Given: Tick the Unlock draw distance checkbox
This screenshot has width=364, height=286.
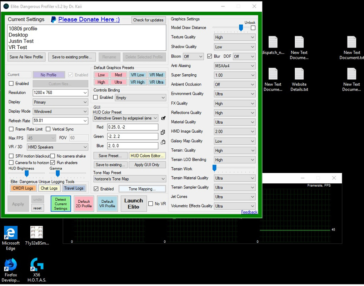Looking at the screenshot, I should tap(253, 28).
